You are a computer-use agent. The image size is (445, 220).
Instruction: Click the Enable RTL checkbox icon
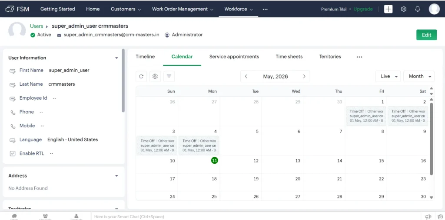[13, 154]
